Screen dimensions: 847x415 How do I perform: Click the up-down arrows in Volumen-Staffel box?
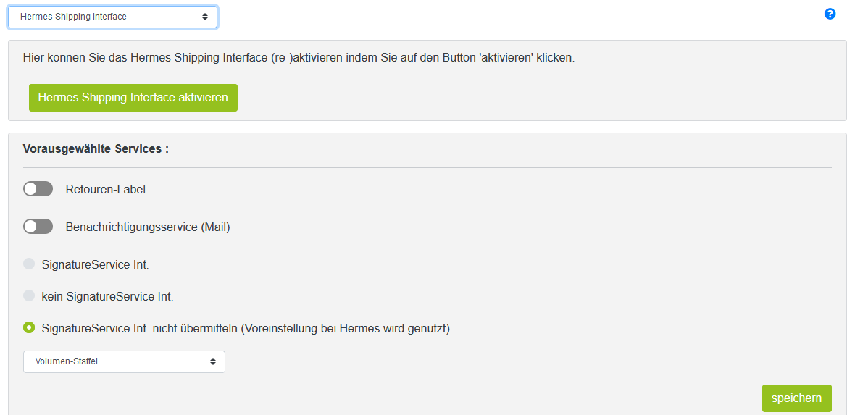pos(213,361)
